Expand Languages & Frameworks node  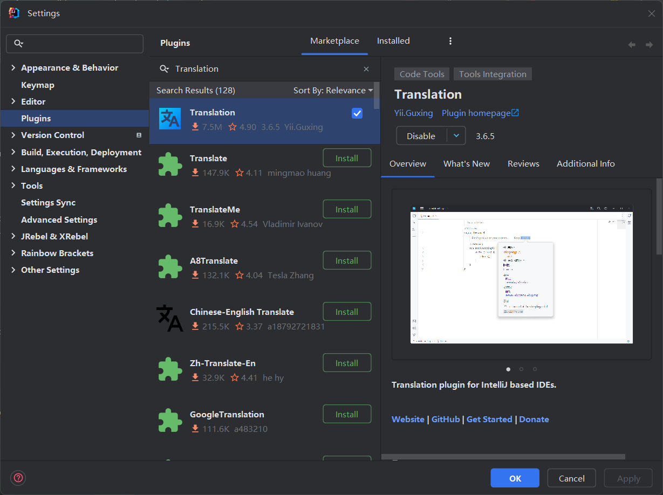13,169
